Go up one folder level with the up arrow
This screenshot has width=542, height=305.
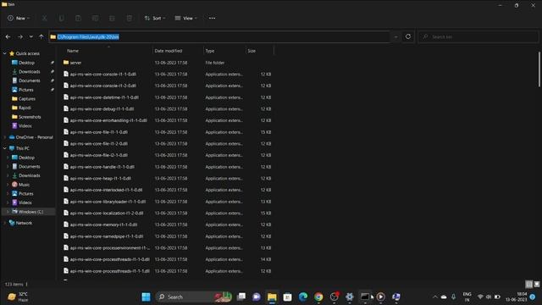(41, 36)
